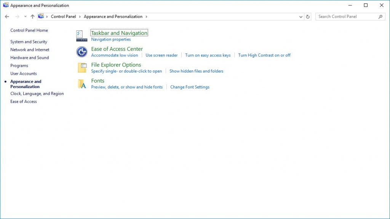Go back using the back arrow

(x=6, y=16)
